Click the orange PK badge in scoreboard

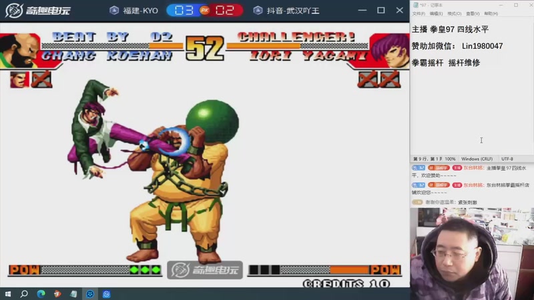205,11
